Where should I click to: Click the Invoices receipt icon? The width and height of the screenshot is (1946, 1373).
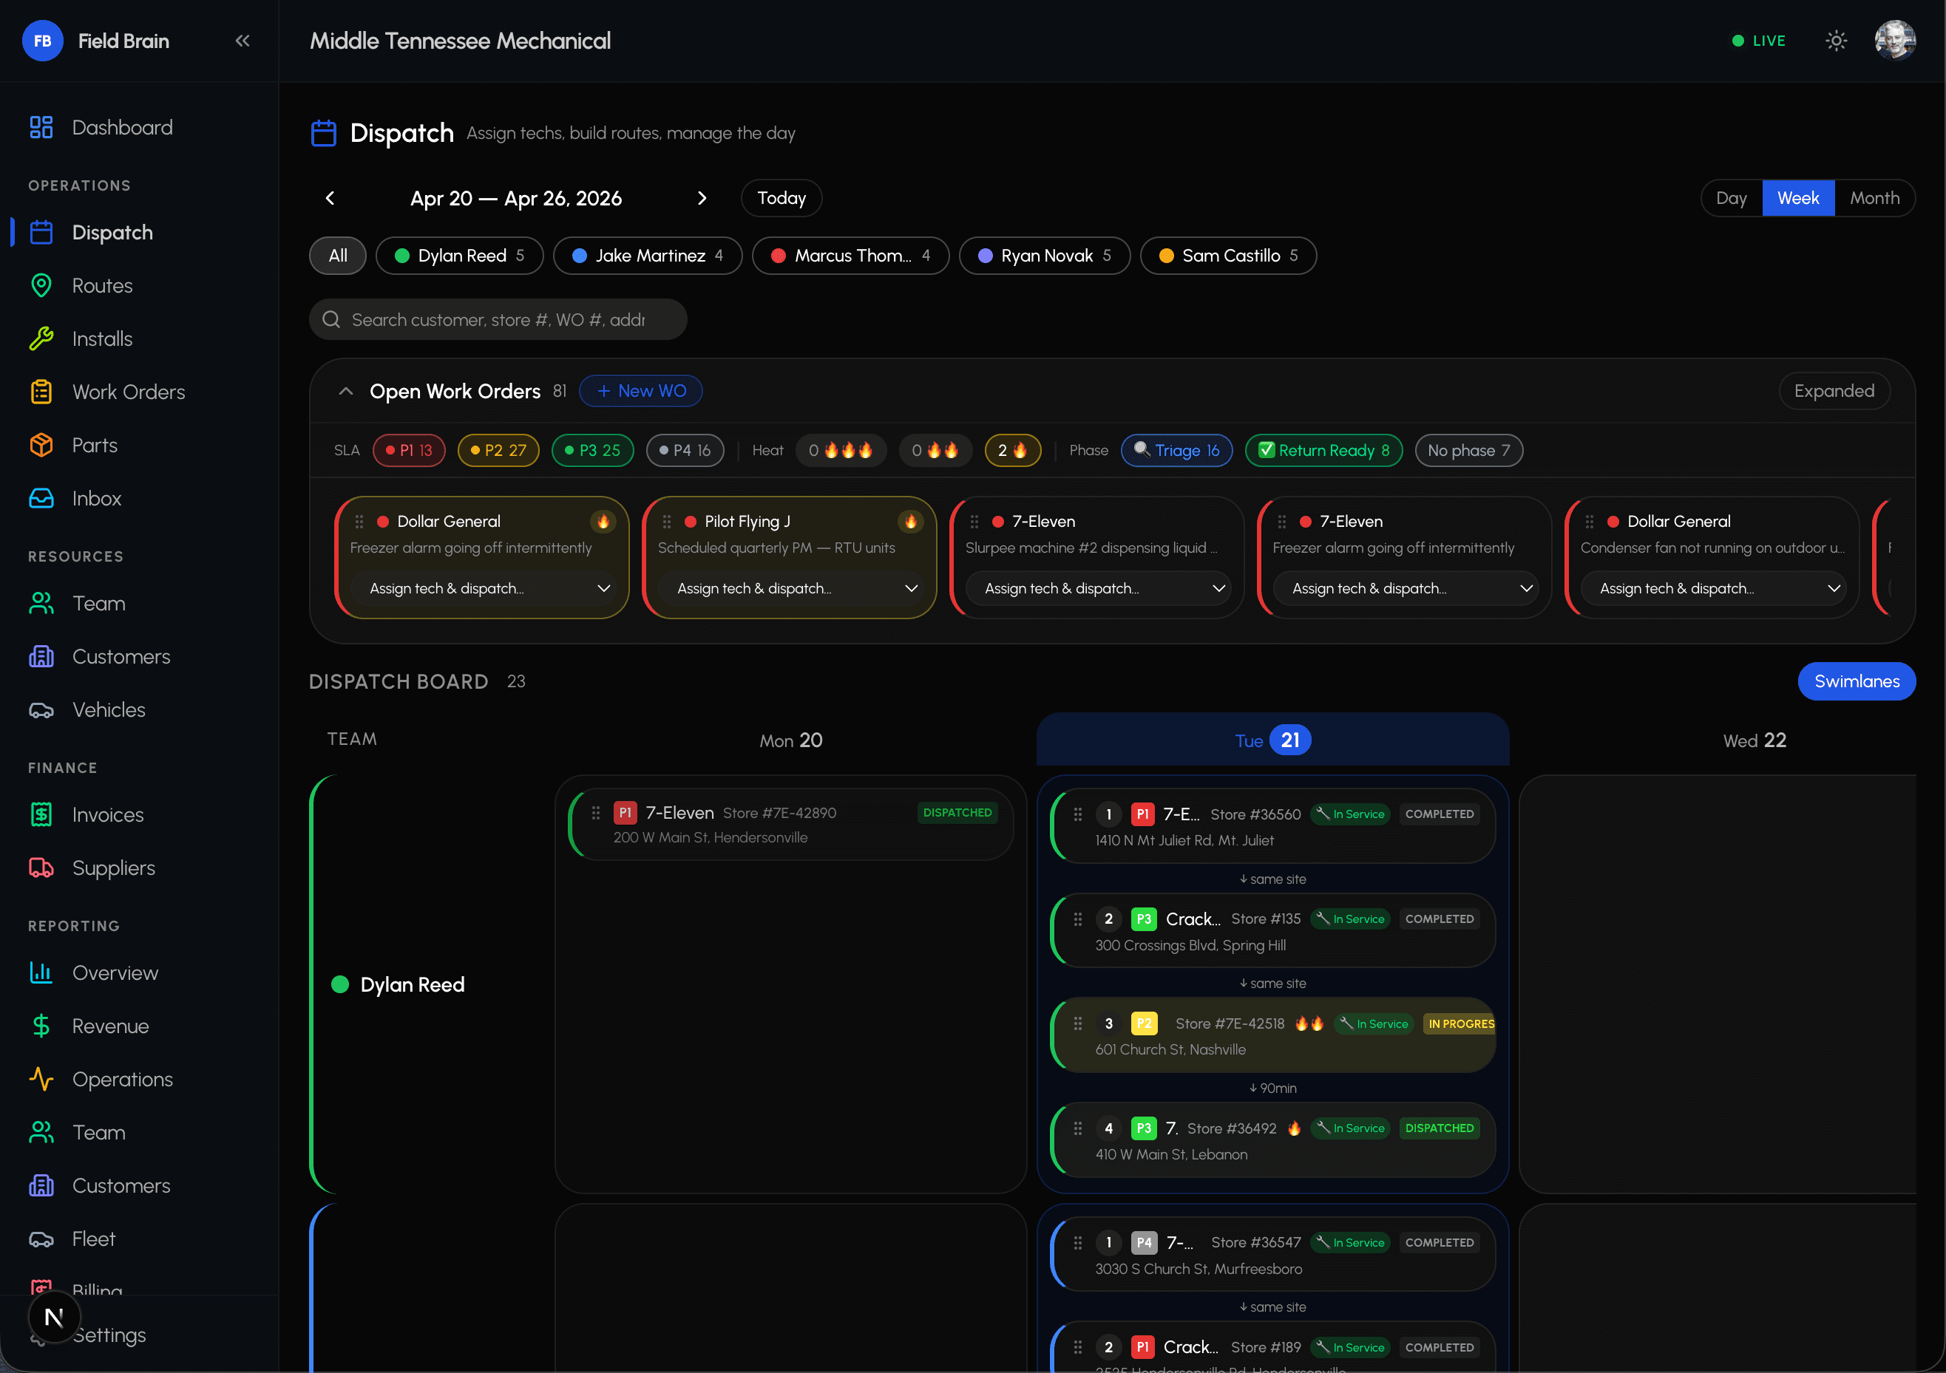tap(41, 815)
